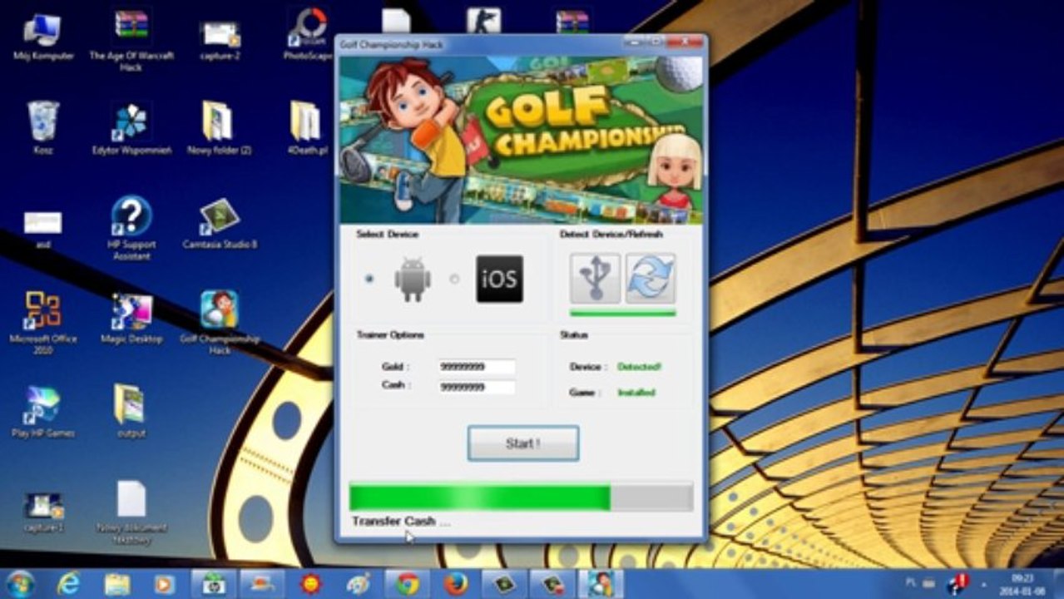Open the Kosz recycle bin icon
The width and height of the screenshot is (1064, 599).
[43, 127]
